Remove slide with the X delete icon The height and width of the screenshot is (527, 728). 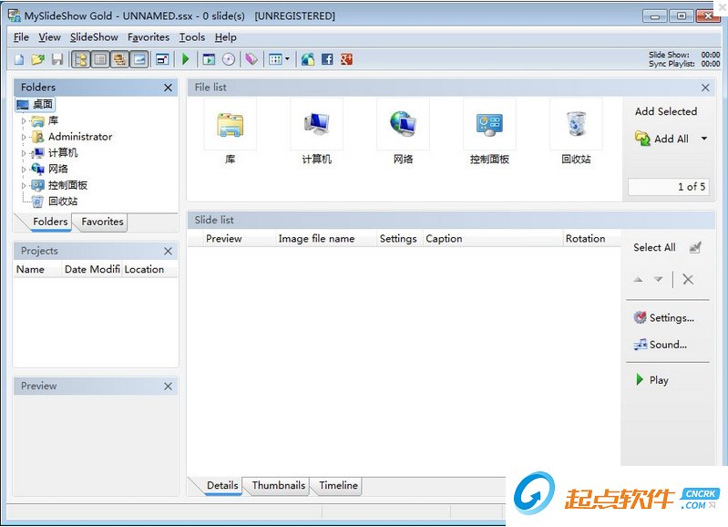point(688,280)
